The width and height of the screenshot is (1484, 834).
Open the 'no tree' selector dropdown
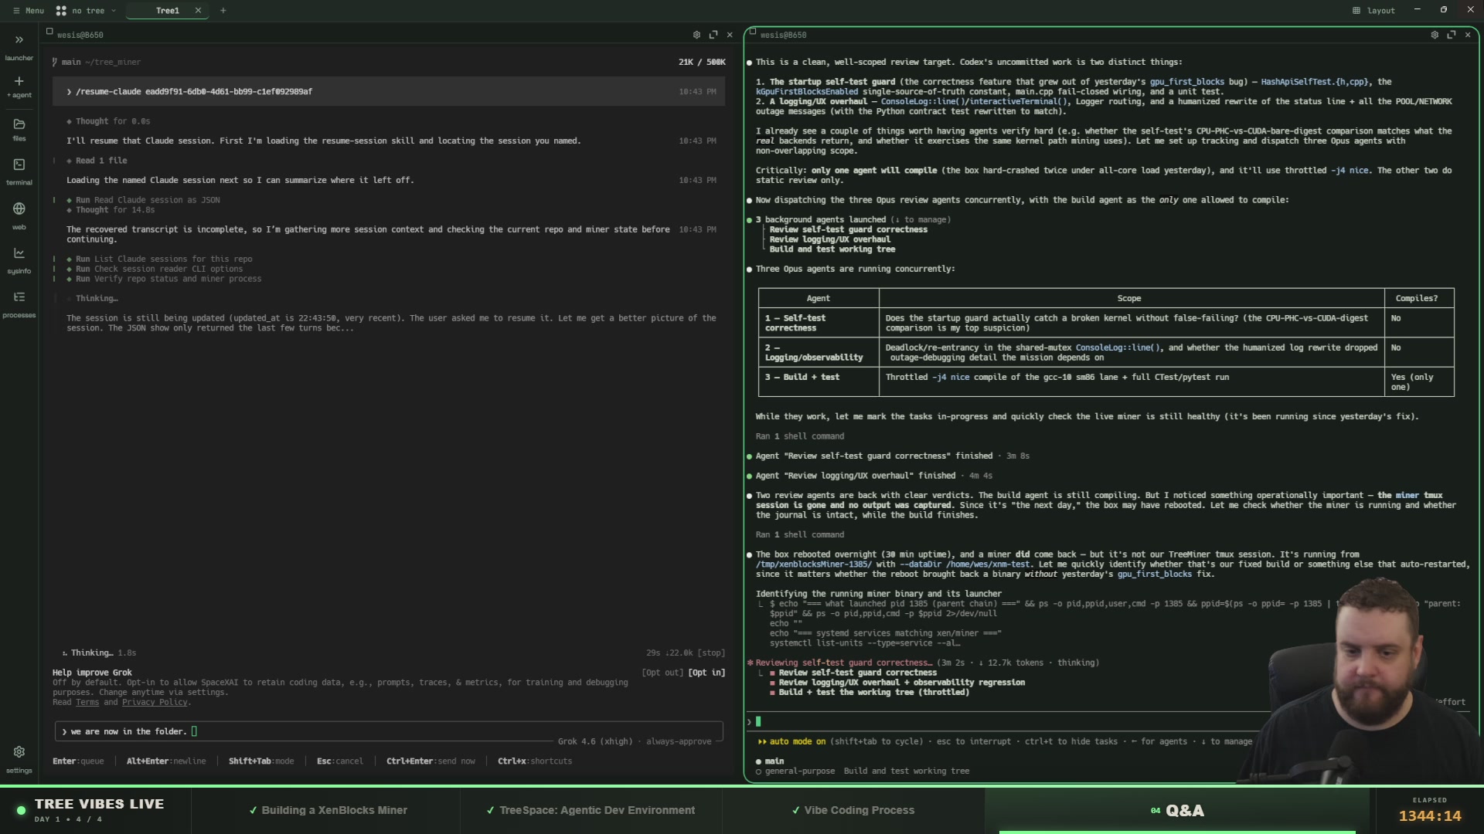coord(86,11)
